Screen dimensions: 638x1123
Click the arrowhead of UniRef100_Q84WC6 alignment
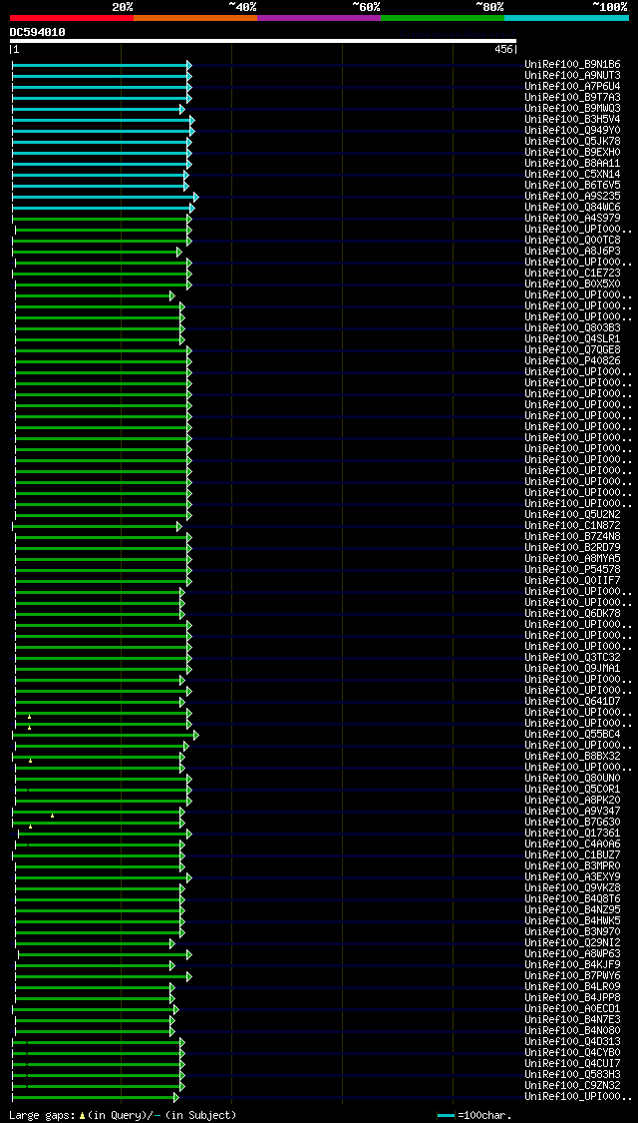(192, 208)
